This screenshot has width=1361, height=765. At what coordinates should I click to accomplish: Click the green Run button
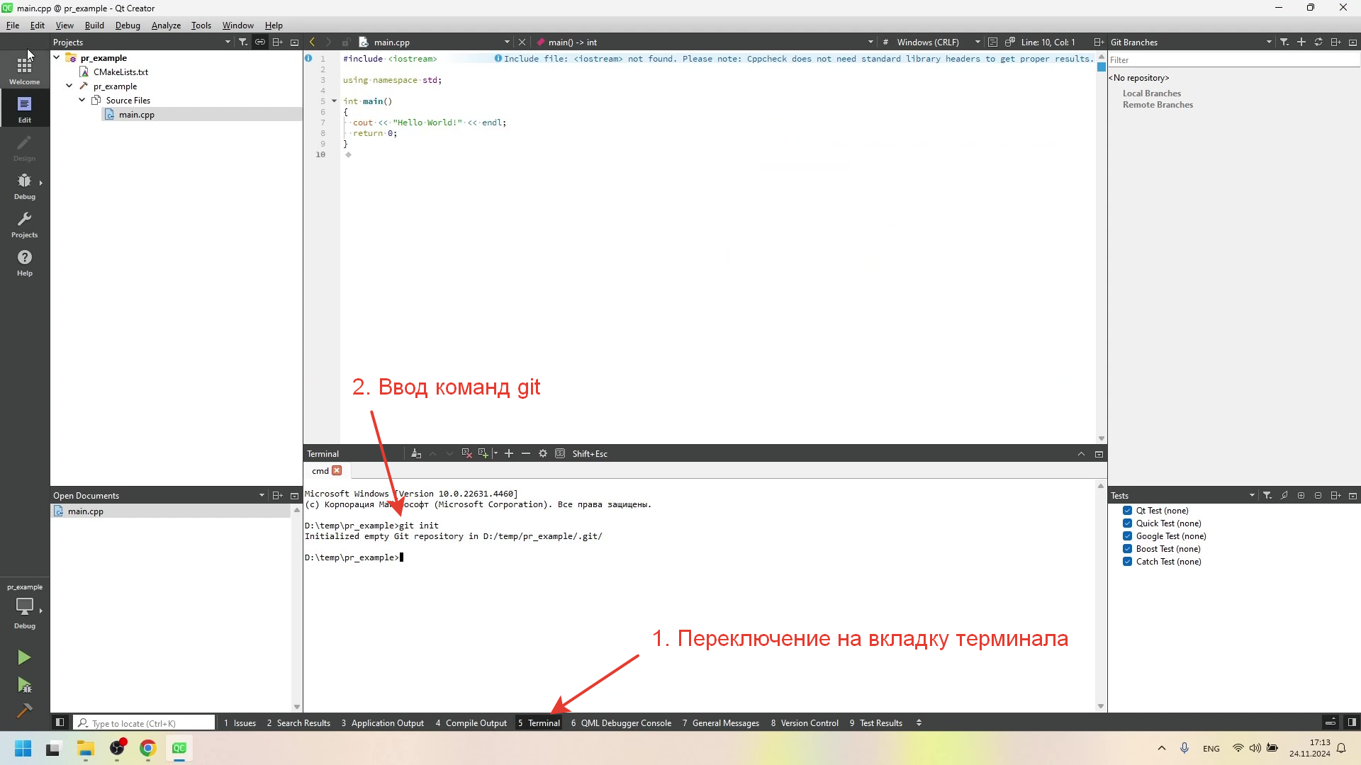pos(24,657)
